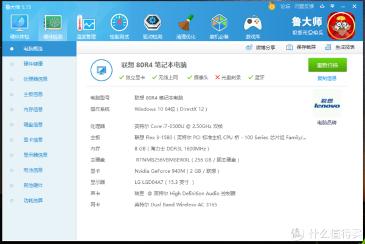Click the 无线上网 checkmark feature
Screen dimensions: 365x244
[x=165, y=78]
